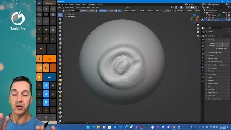Open Stroke dropdown in header

[x=143, y=10]
